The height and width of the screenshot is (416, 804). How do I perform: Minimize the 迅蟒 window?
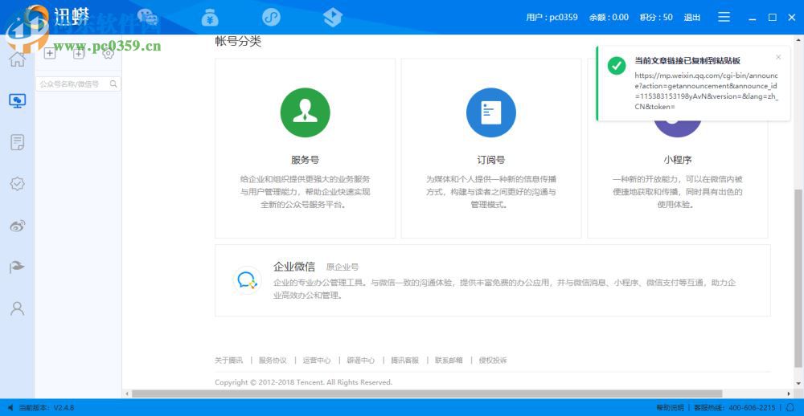[753, 18]
